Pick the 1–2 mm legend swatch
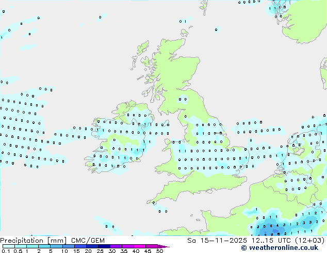327x253 pixels. [32, 246]
